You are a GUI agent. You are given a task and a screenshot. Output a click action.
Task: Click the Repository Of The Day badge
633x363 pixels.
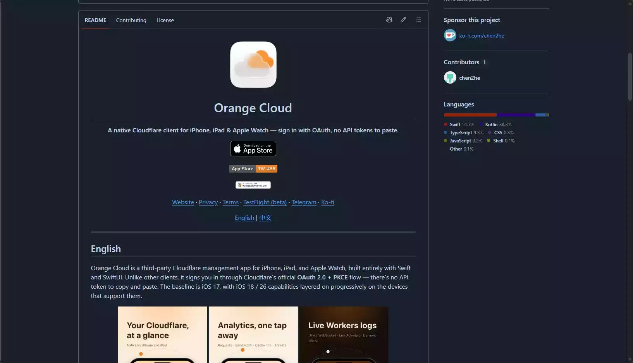[253, 185]
